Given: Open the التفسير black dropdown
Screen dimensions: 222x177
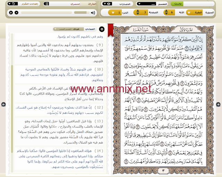Looking at the screenshot, I should click(x=146, y=4).
